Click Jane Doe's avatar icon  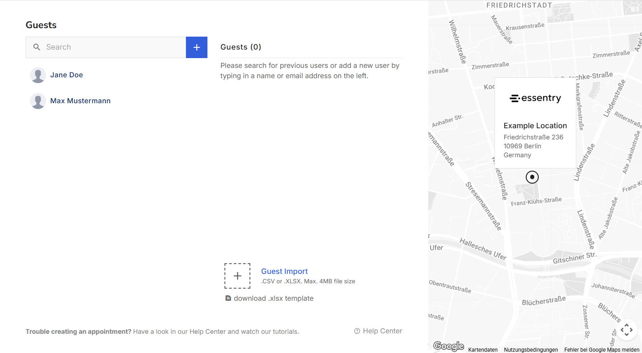[x=38, y=75]
